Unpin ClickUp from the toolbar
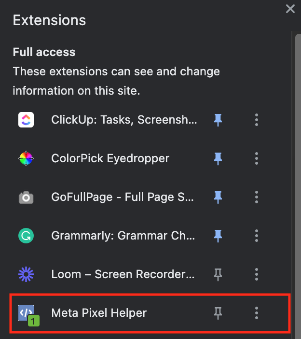This screenshot has height=339, width=301. pos(218,120)
